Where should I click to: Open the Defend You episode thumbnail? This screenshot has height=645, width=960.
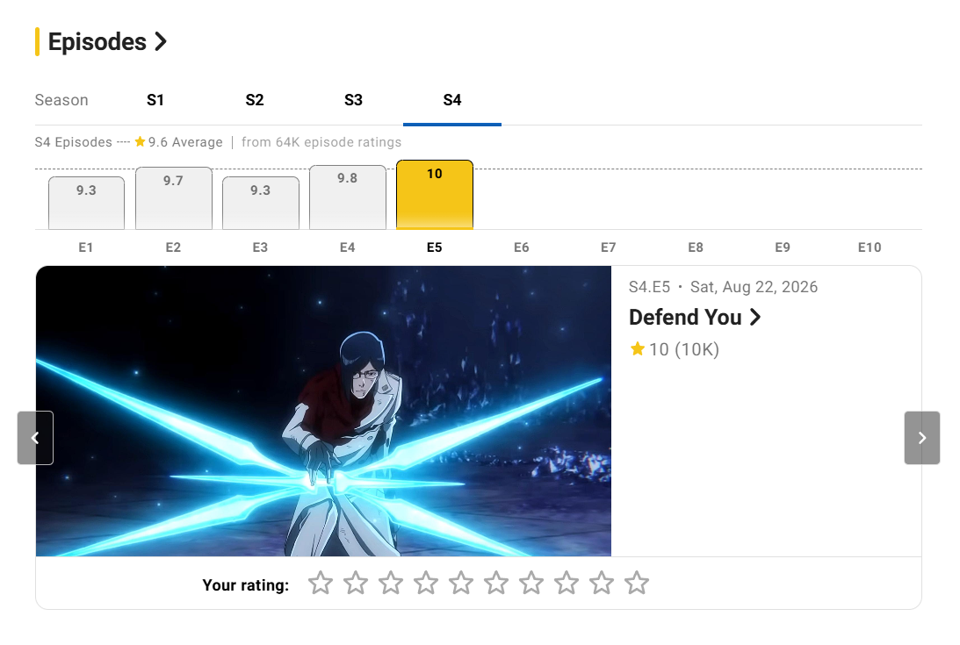click(x=323, y=412)
